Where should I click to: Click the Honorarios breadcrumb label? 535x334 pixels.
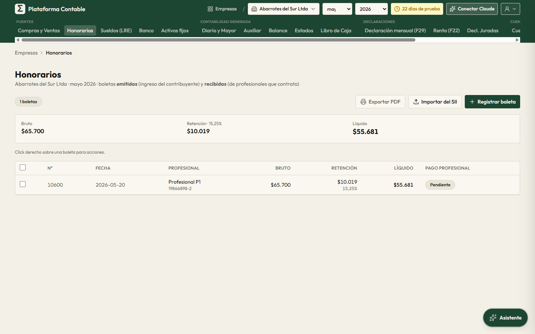pos(59,53)
